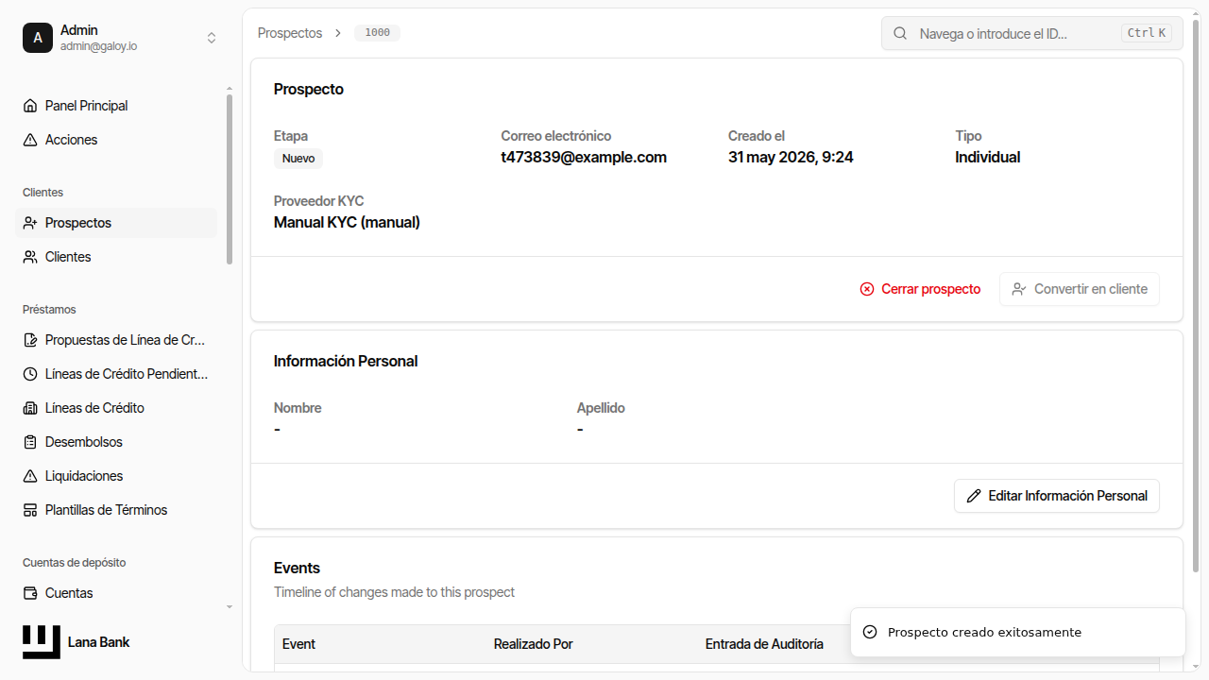Click the Clientes users icon
Screen dimensions: 1209x680
pos(30,257)
